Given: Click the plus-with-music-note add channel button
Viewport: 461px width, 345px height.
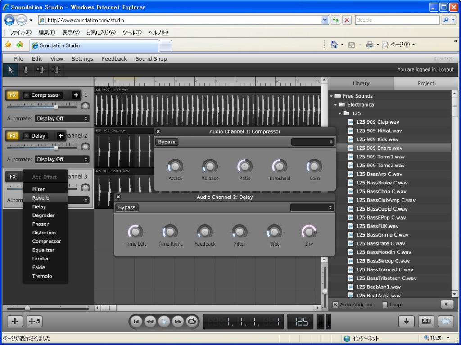Looking at the screenshot, I should [x=34, y=321].
